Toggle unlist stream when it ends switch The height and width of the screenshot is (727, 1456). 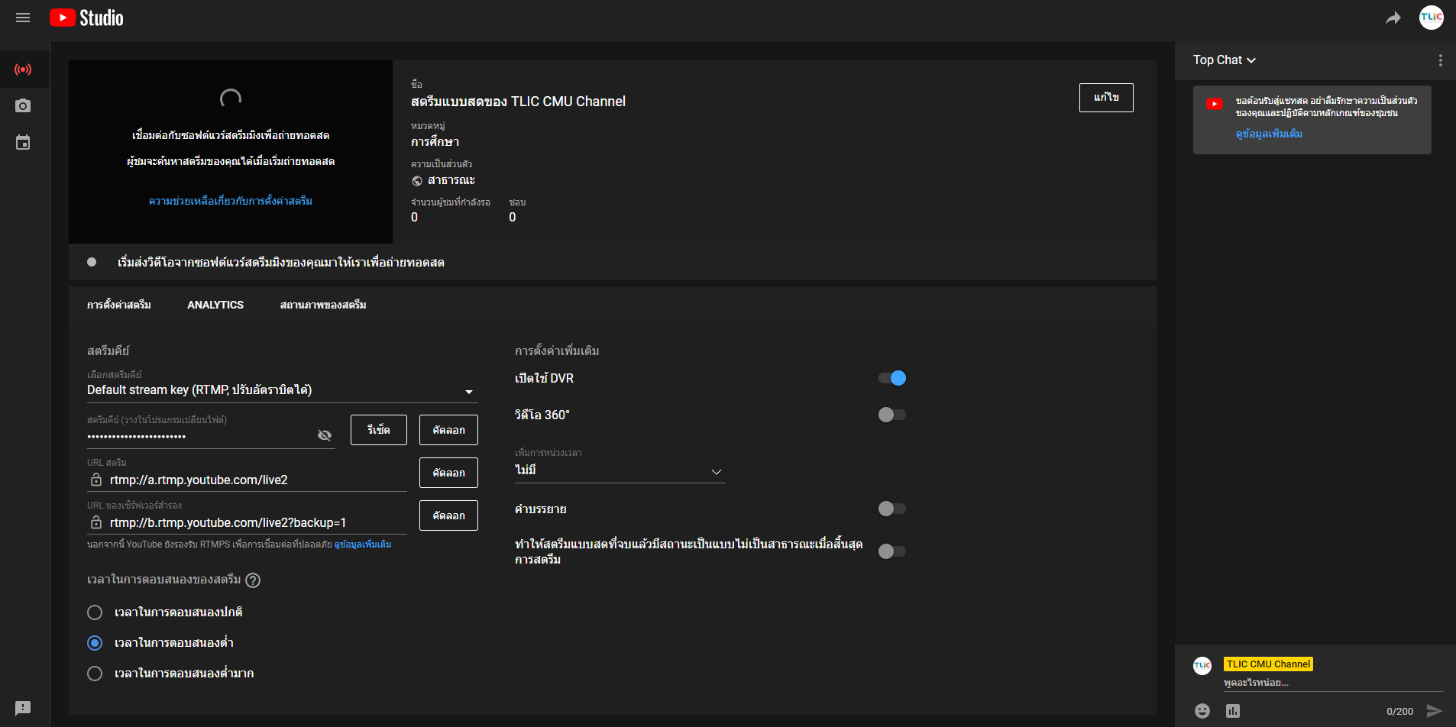coord(892,551)
